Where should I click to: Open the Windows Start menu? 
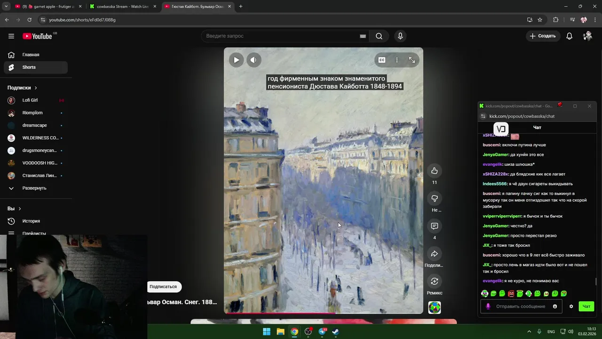tap(267, 331)
